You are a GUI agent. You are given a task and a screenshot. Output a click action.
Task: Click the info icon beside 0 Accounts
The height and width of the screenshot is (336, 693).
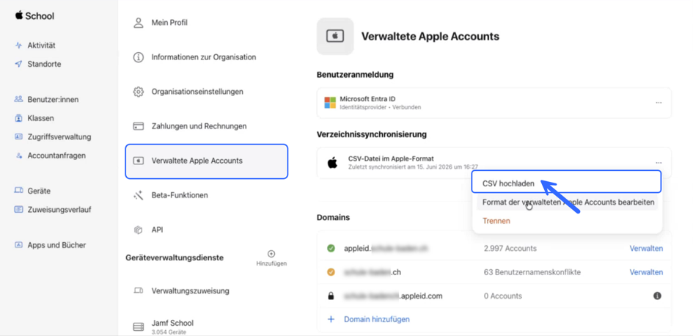(x=657, y=296)
